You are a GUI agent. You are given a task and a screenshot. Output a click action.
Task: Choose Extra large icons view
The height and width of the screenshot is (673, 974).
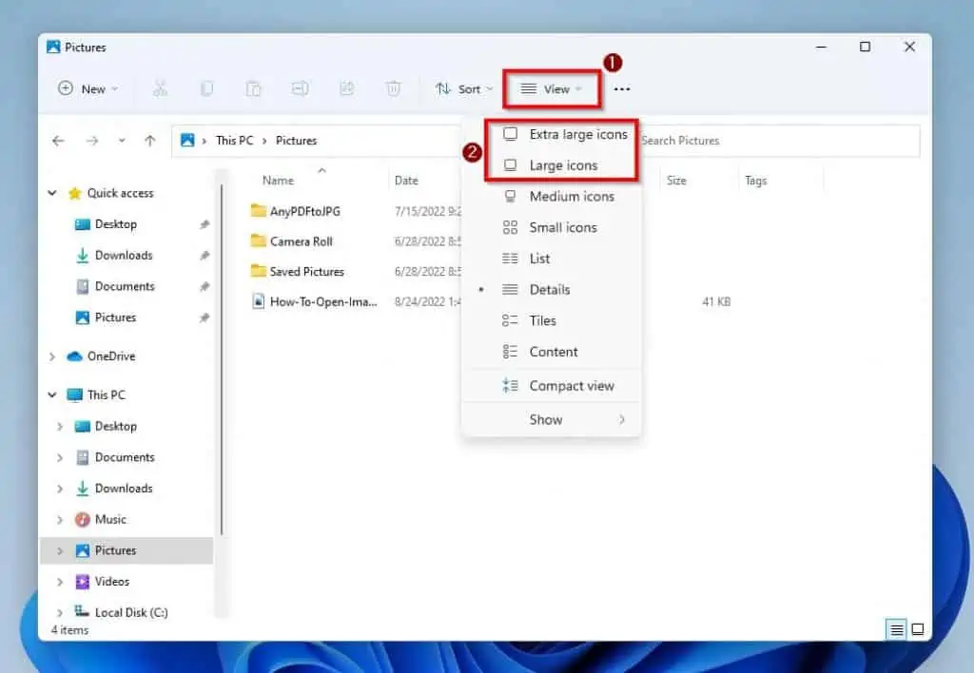tap(552, 134)
